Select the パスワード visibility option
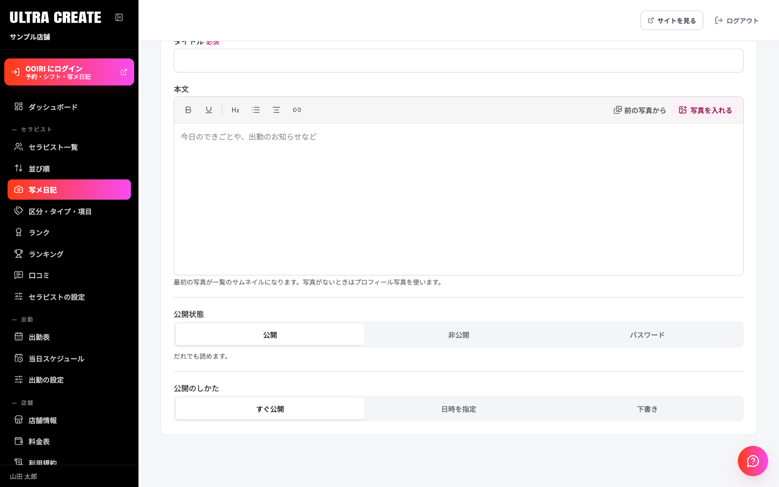 point(647,334)
